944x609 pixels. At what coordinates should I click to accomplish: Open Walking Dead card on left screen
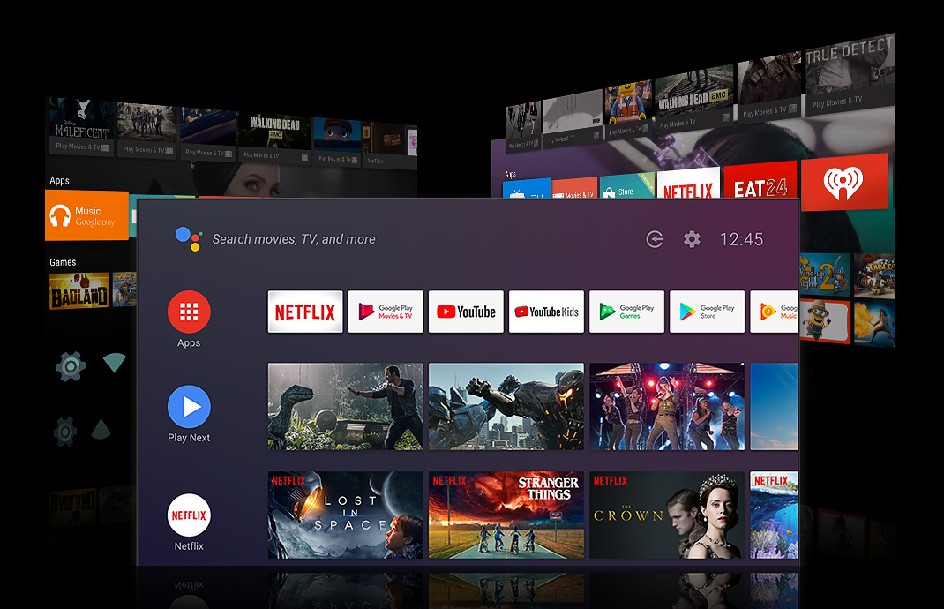click(275, 139)
